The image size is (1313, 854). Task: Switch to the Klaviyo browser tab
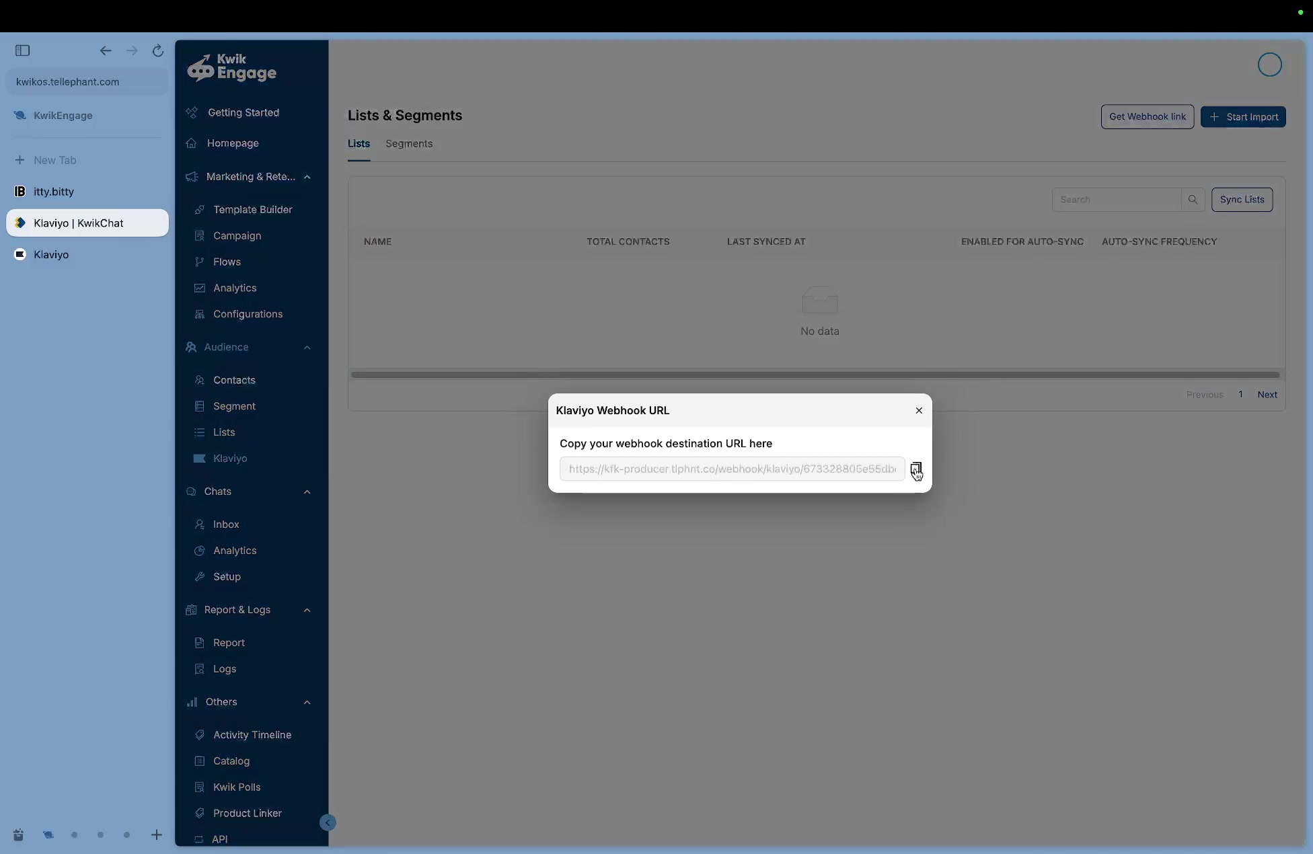click(87, 255)
